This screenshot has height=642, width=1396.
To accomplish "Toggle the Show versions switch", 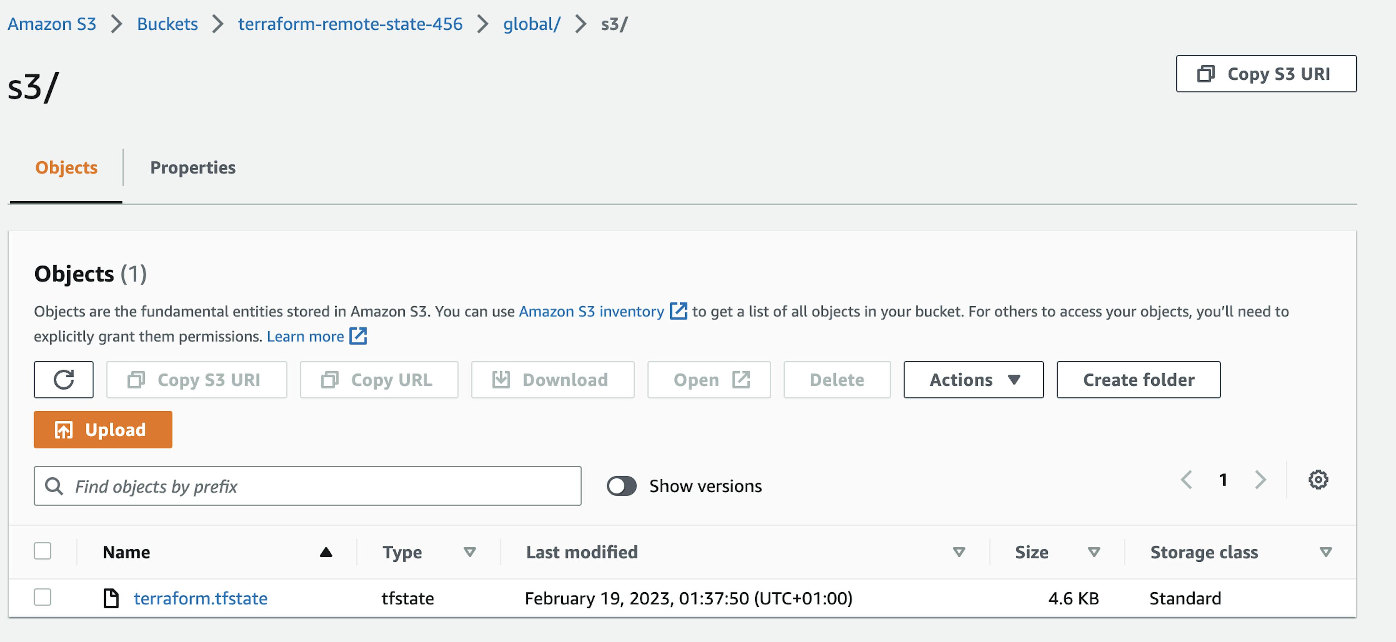I will click(x=621, y=486).
